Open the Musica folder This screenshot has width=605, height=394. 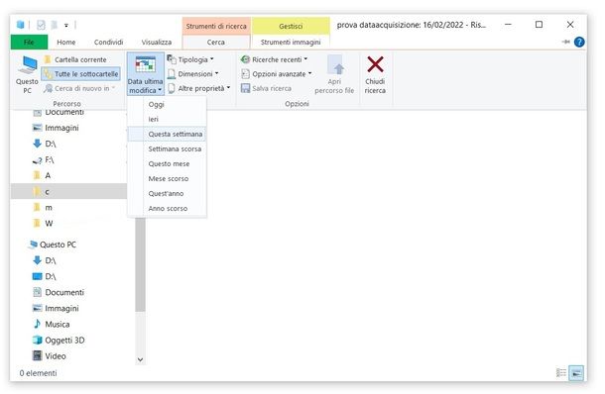tap(52, 325)
